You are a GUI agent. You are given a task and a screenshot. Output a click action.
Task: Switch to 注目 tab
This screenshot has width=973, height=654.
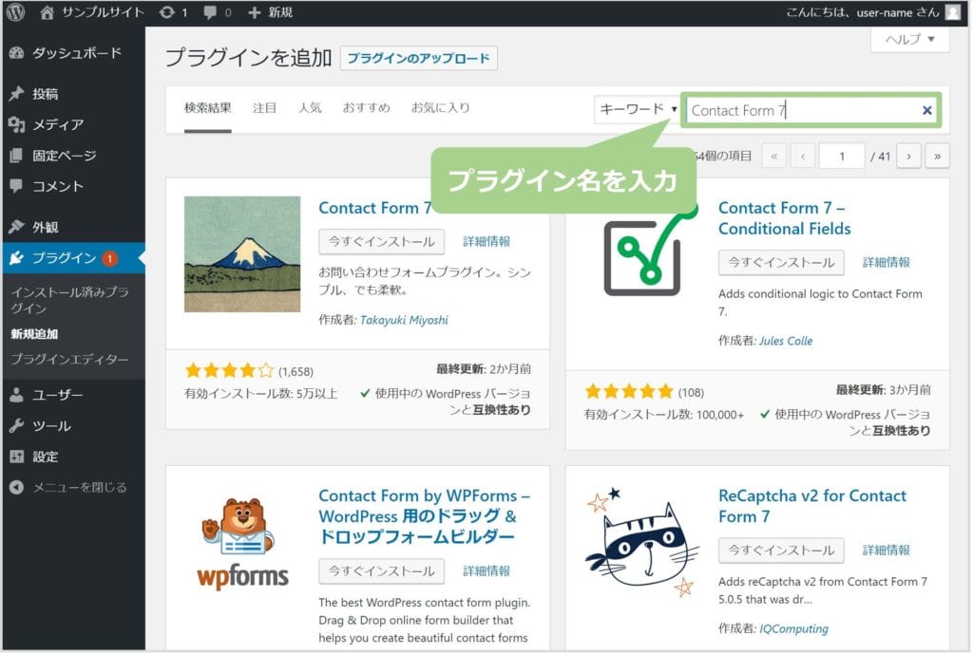coord(264,108)
